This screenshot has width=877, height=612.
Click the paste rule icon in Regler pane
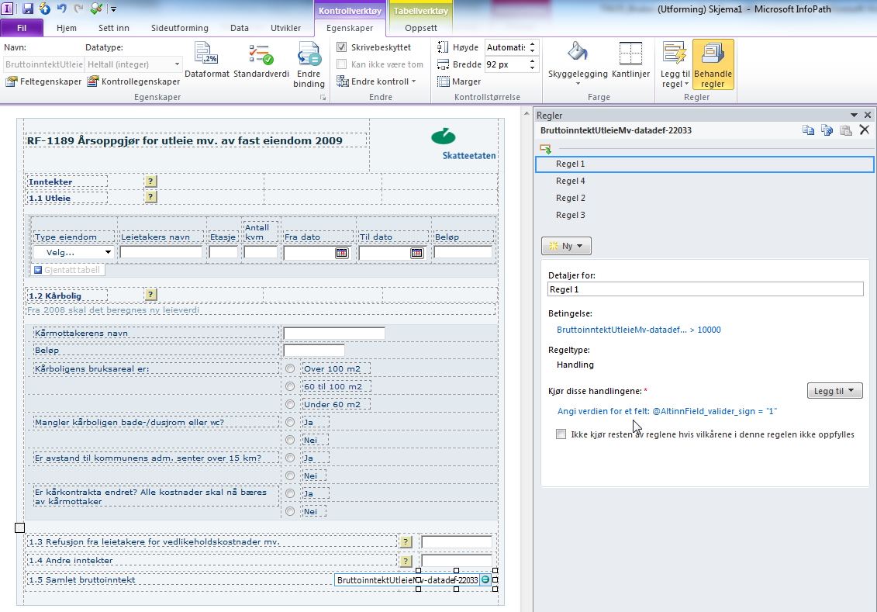click(x=846, y=130)
